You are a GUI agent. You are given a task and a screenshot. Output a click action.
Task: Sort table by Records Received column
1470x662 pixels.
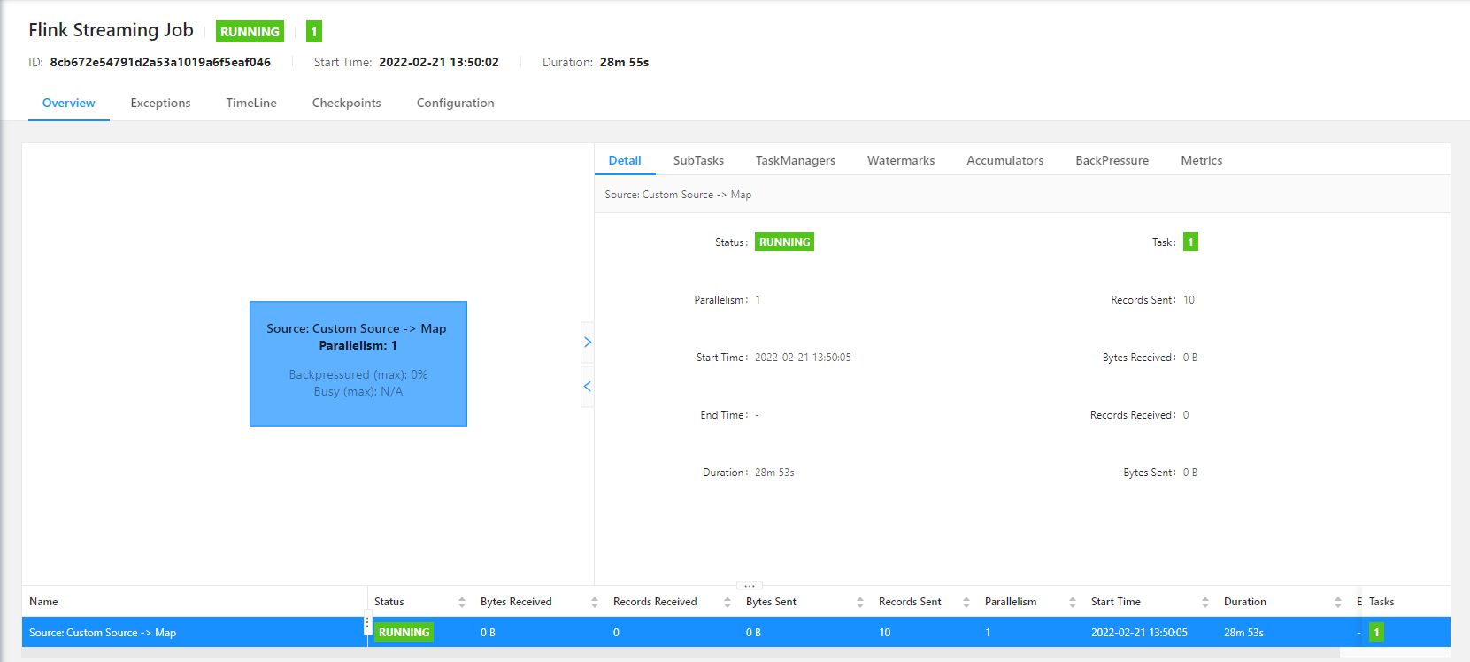pos(727,602)
